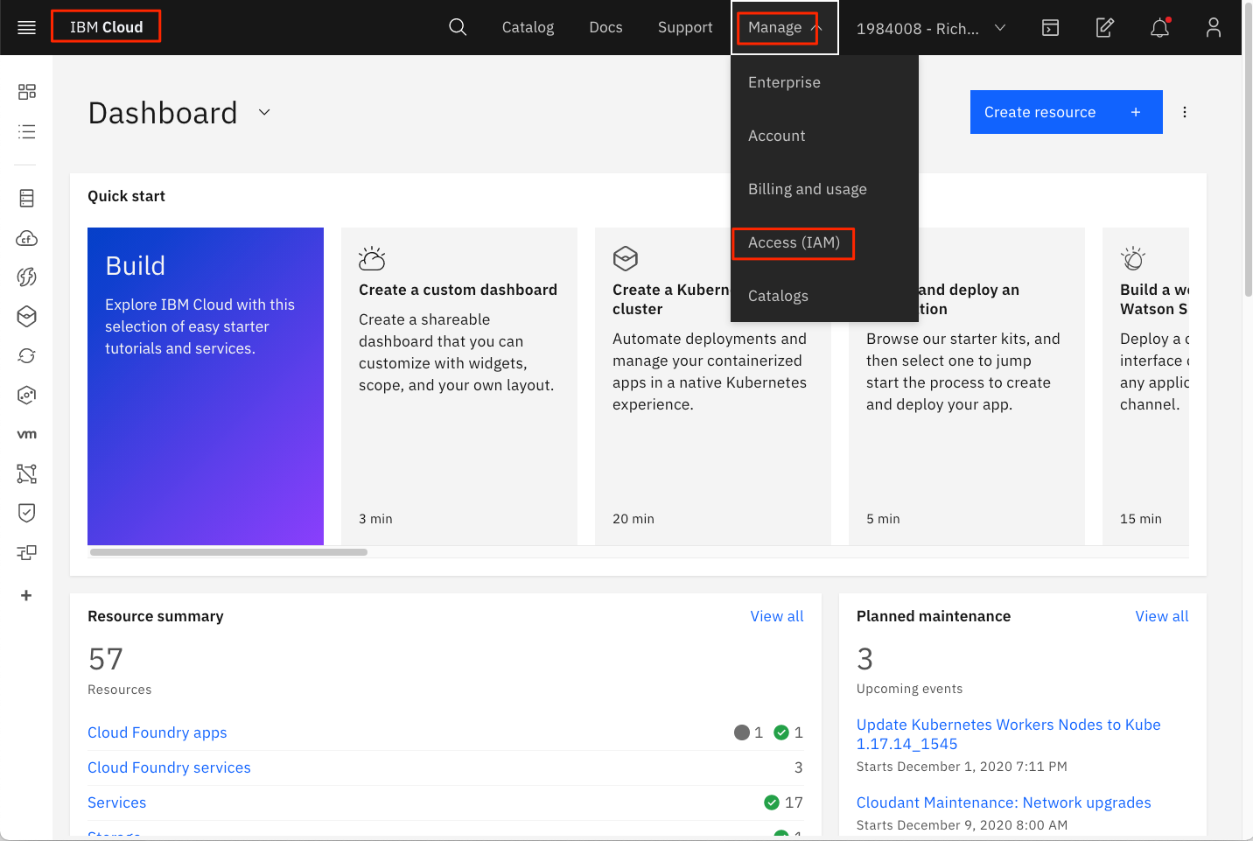Open the OpenShift sidebar icon

pyautogui.click(x=26, y=395)
